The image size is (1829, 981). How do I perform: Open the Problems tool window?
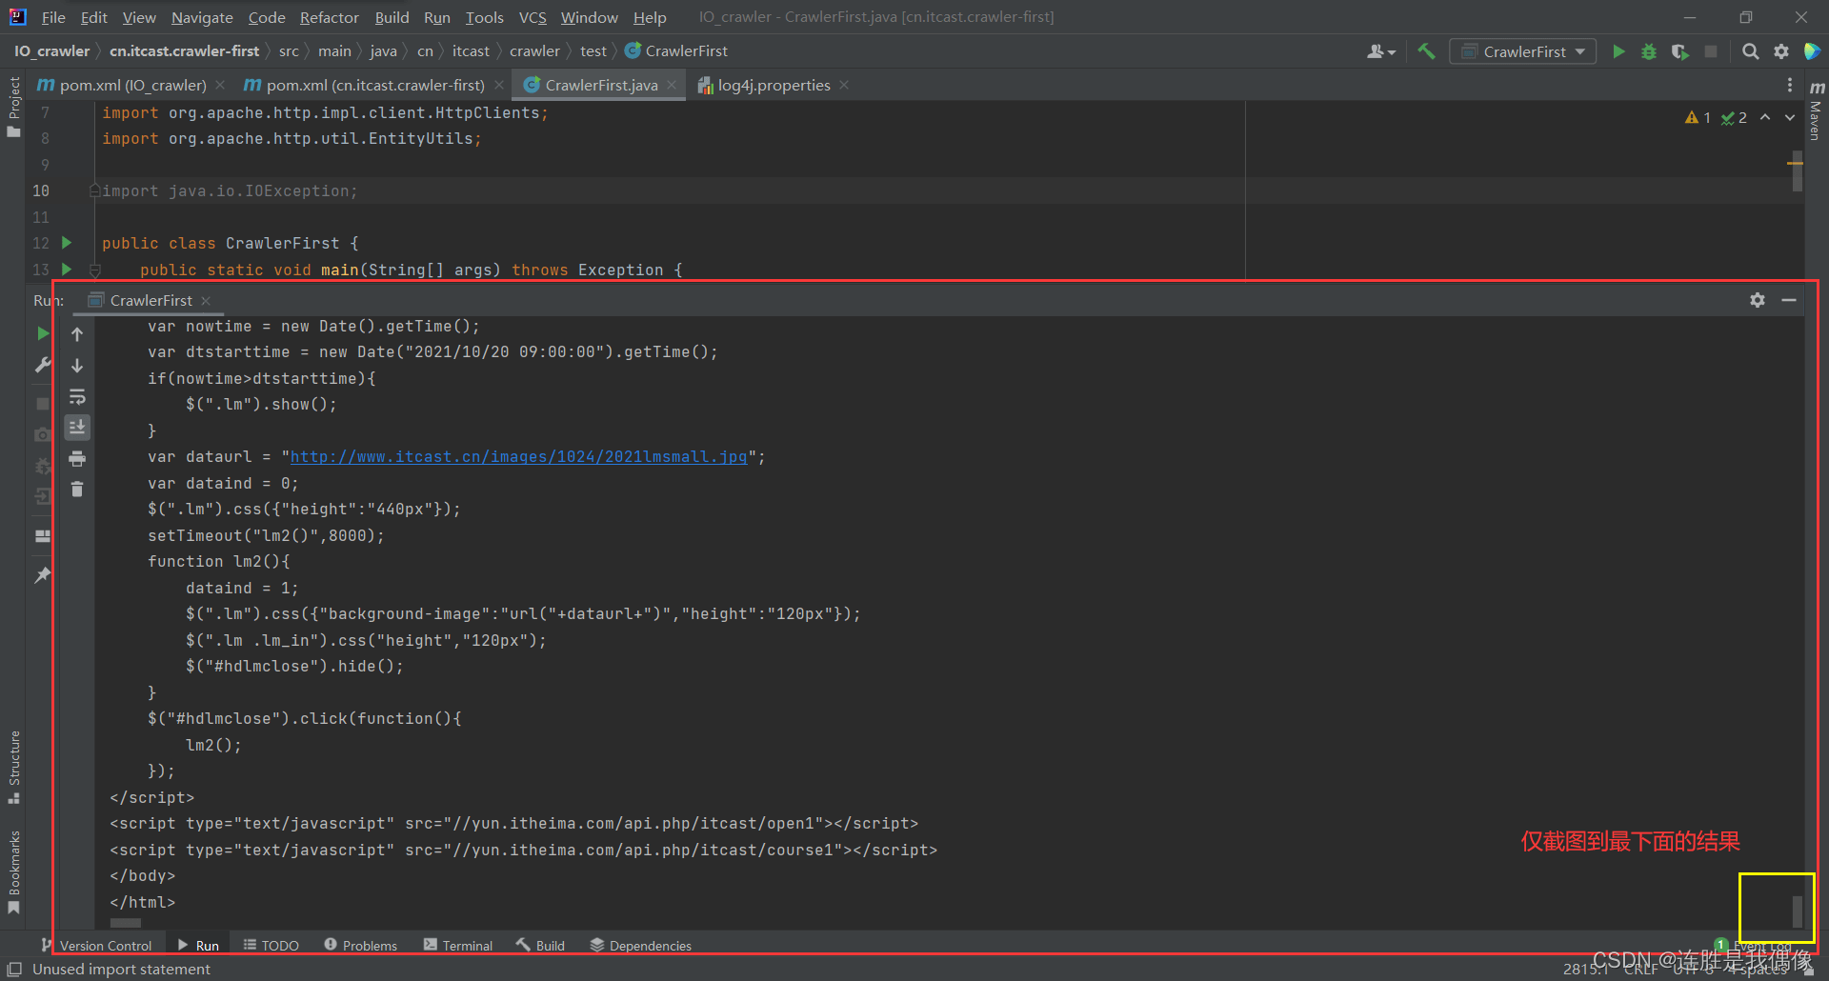(x=361, y=945)
